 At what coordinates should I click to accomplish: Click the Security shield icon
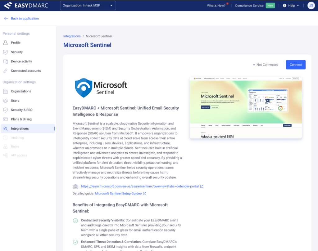pos(6,52)
